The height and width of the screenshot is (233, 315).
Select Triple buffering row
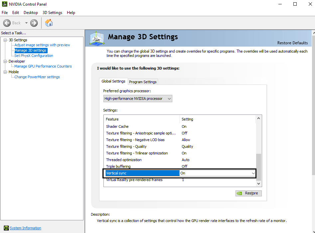(180, 166)
